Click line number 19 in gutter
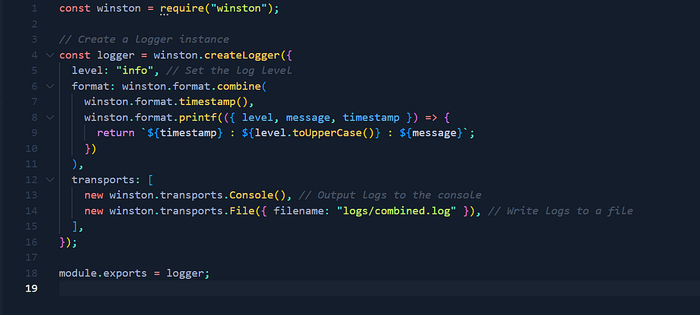 [x=31, y=289]
